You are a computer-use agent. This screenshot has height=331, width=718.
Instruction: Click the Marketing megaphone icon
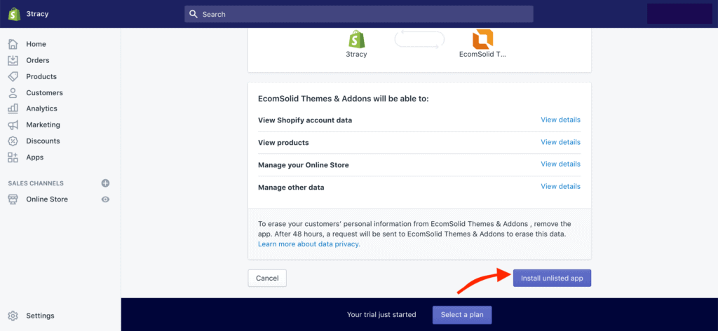[x=13, y=125]
